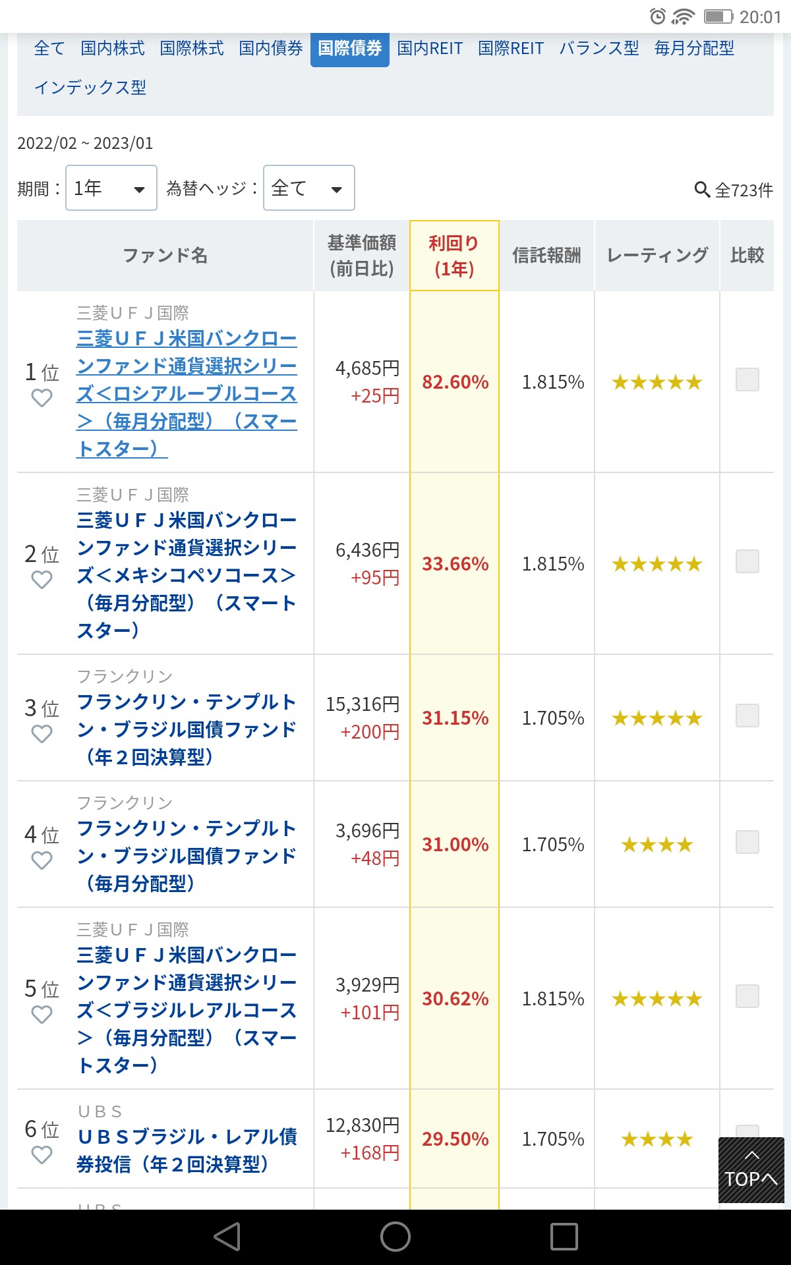Select the インデックス型 category tab
The image size is (791, 1265).
click(x=90, y=88)
